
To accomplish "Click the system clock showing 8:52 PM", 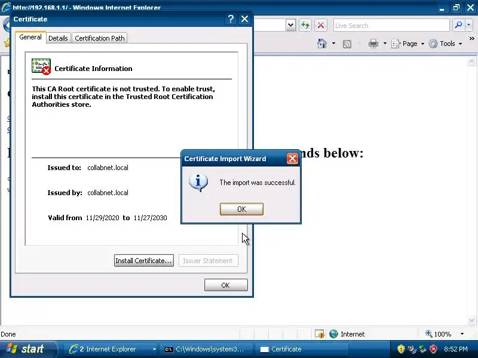I will pos(456,349).
